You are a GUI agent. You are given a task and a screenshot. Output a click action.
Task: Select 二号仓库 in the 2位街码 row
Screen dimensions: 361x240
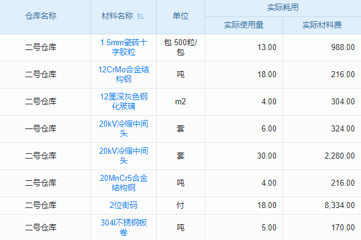click(41, 205)
